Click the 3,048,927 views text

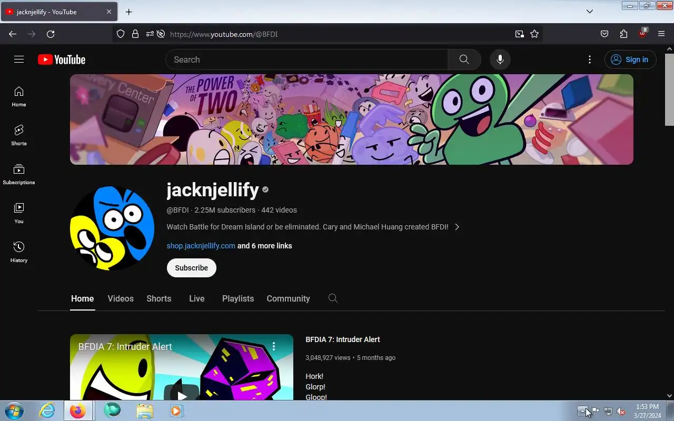(x=328, y=358)
